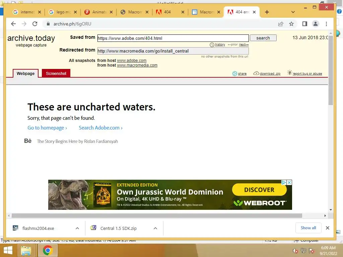
Task: Click the 'Saved from' URL field
Action: tap(173, 38)
